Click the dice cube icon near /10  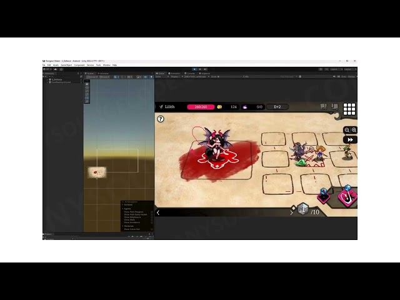302,209
